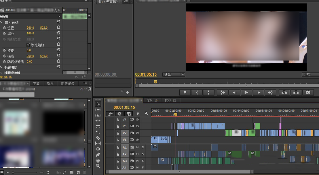Switch to the 序列 12 tab
The height and width of the screenshot is (175, 319).
(x=170, y=100)
